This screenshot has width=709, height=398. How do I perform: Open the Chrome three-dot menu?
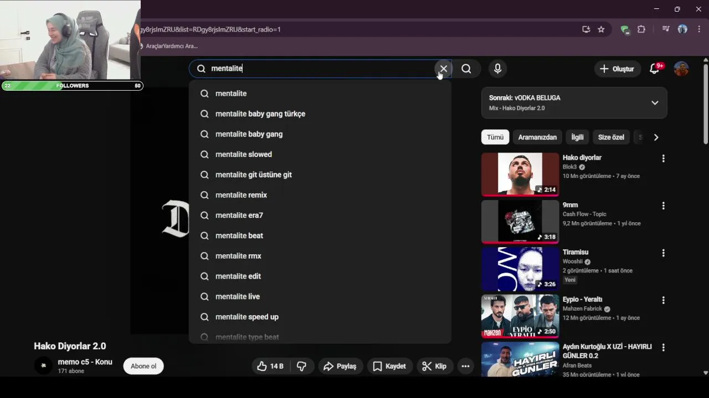[x=700, y=29]
